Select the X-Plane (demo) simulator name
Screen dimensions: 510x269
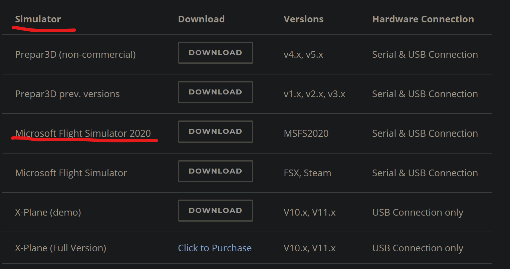click(x=48, y=212)
